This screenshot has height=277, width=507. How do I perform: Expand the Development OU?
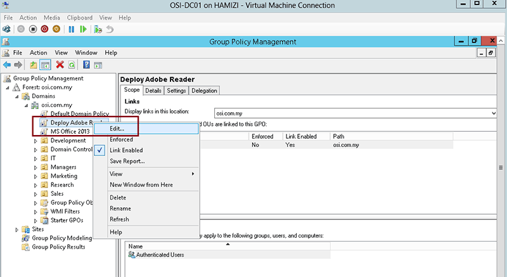tap(35, 141)
